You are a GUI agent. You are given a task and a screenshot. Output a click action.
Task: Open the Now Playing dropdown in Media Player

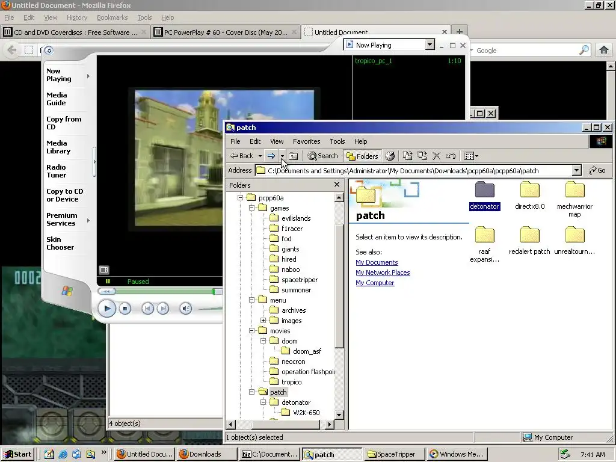coord(430,45)
